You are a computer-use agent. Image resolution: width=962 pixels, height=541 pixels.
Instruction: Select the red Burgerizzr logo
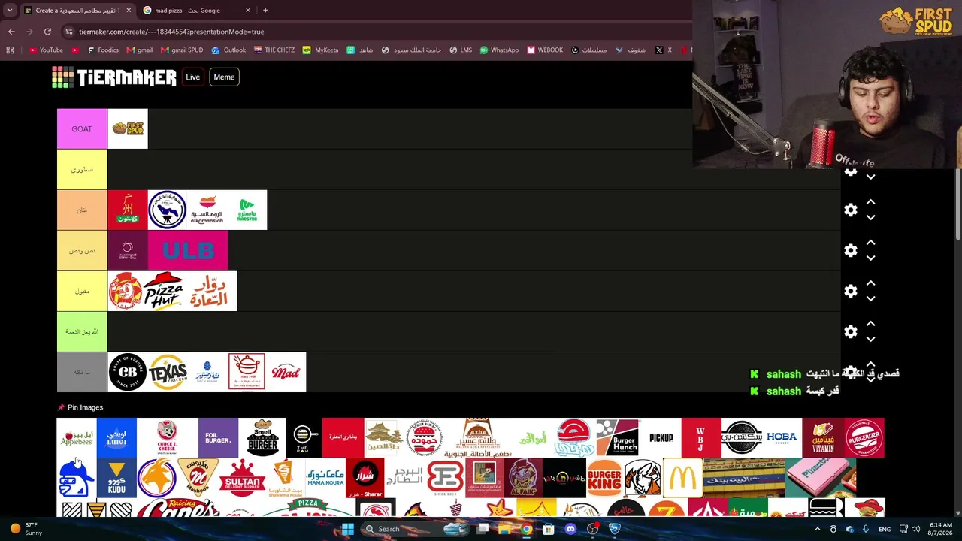[x=864, y=437]
